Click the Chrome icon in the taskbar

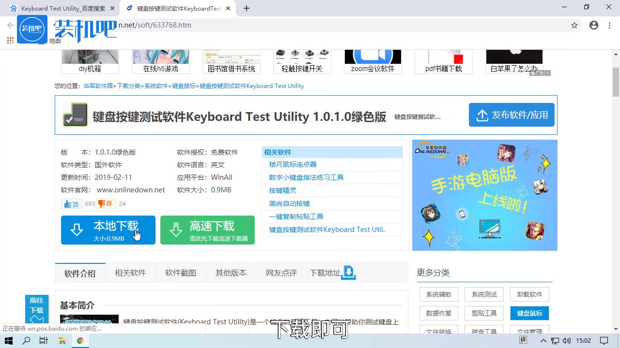coord(80,341)
